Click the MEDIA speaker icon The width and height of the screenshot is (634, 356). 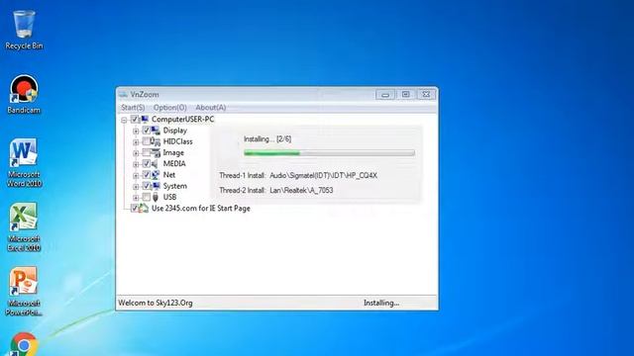[155, 164]
